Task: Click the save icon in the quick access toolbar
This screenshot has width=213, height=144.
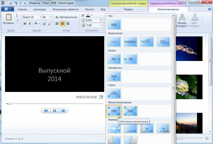Action: pos(11,2)
